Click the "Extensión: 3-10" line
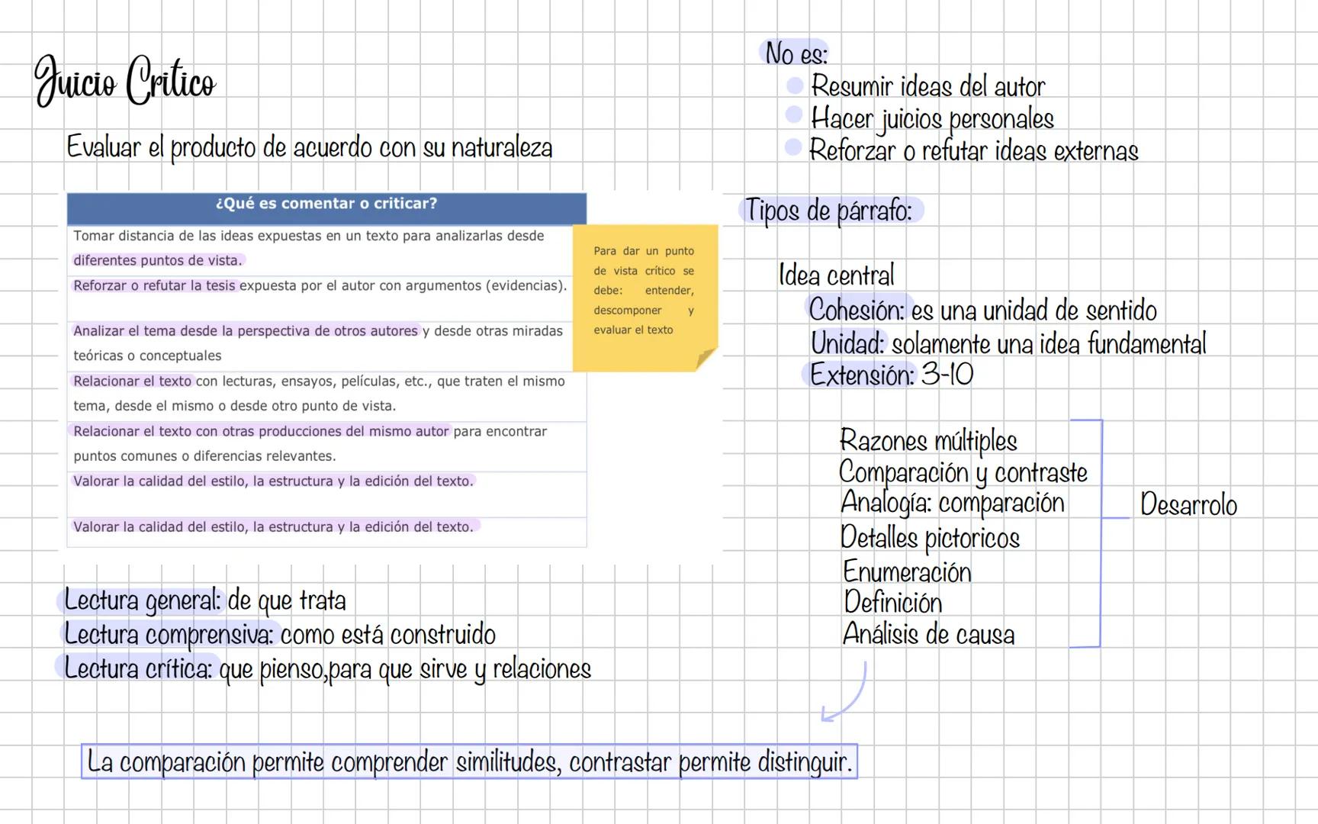1318x824 pixels. [889, 375]
